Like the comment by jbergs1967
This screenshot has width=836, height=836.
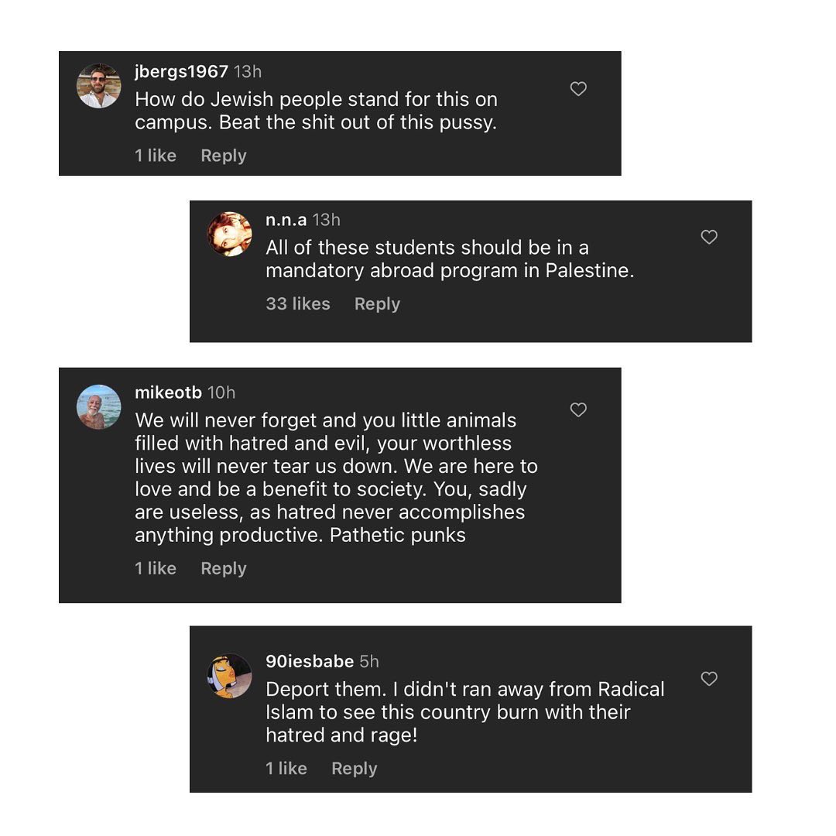point(578,89)
